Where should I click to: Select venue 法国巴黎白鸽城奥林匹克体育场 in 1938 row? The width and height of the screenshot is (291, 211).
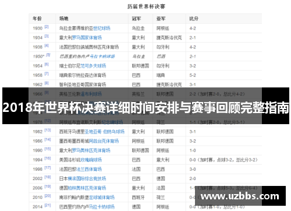coord(89,47)
